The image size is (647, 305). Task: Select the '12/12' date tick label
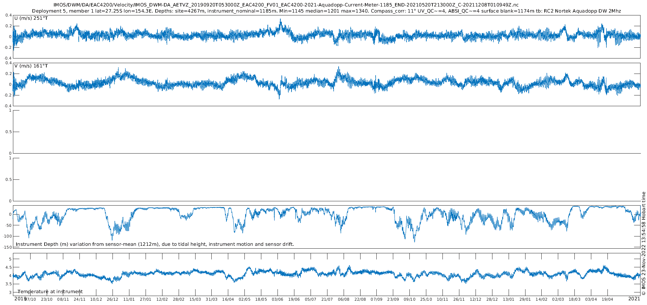[476, 299]
